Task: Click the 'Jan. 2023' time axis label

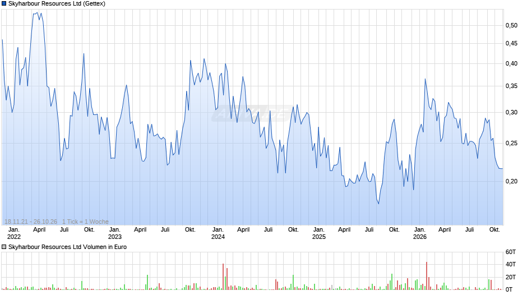Action: [114, 233]
